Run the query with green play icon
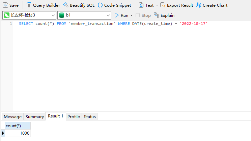Image resolution: width=251 pixels, height=141 pixels. (117, 15)
